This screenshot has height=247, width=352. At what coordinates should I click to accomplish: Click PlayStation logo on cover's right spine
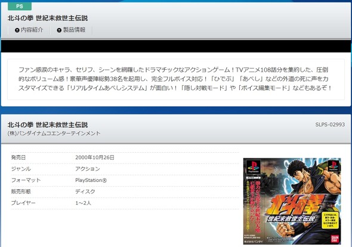(334, 166)
